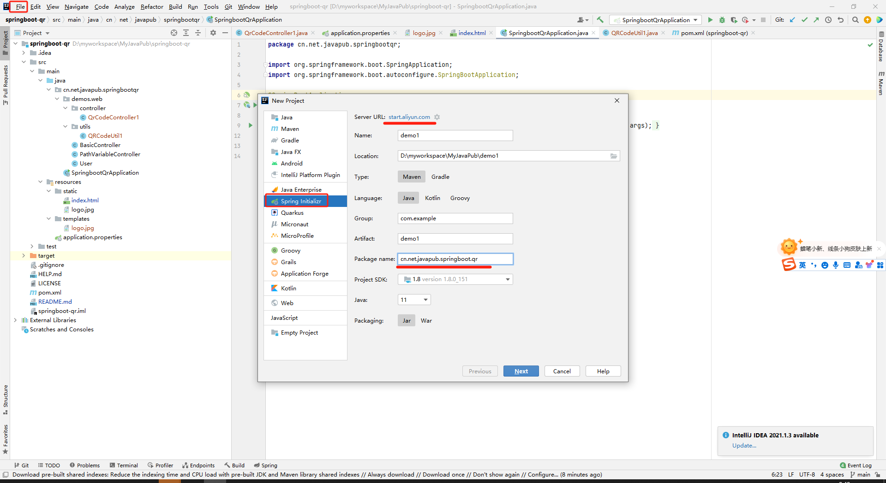Click the Git push arrow icon
Screen dimensions: 886x483
[x=816, y=20]
